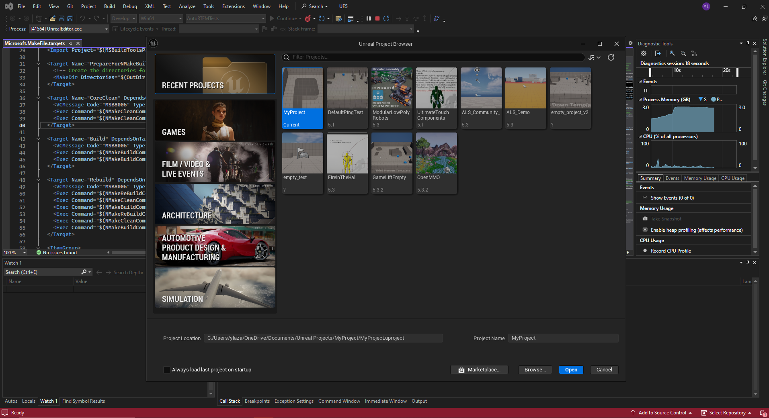Toggle auto-hide pin on Diagnostic Tools

click(x=748, y=43)
